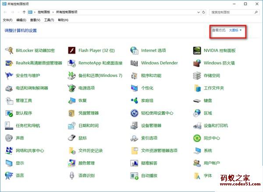
Task: Click the 控制面板 breadcrumb segment
Action: point(44,12)
